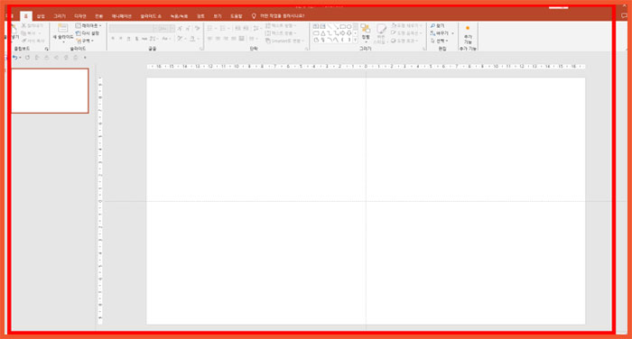The width and height of the screenshot is (632, 339).
Task: Click the 새 슬라이드 (New Slide) button
Action: click(x=63, y=33)
